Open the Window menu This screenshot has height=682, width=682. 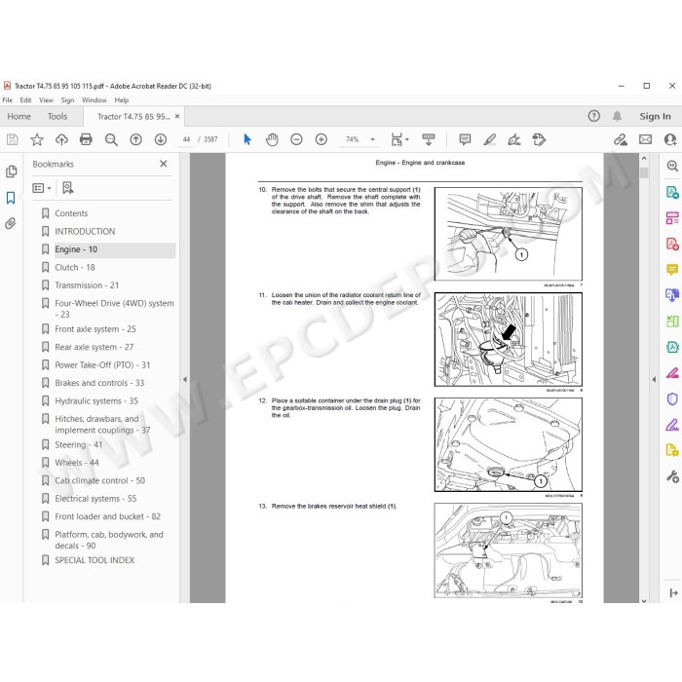[95, 100]
